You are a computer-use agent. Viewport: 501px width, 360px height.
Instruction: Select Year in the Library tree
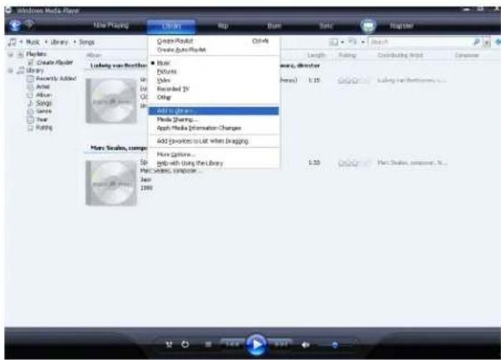(x=42, y=119)
